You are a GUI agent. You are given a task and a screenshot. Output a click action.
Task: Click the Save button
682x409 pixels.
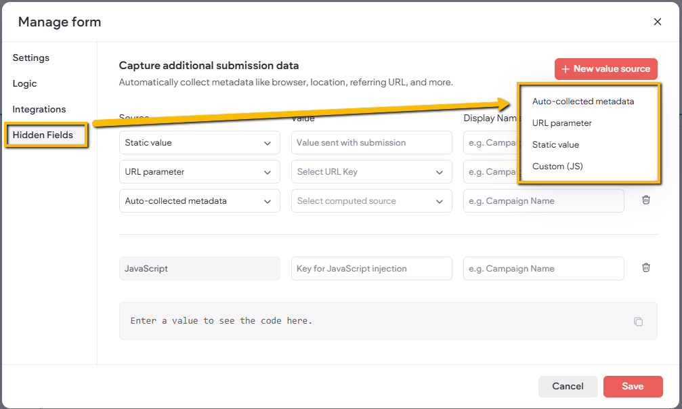tap(633, 387)
